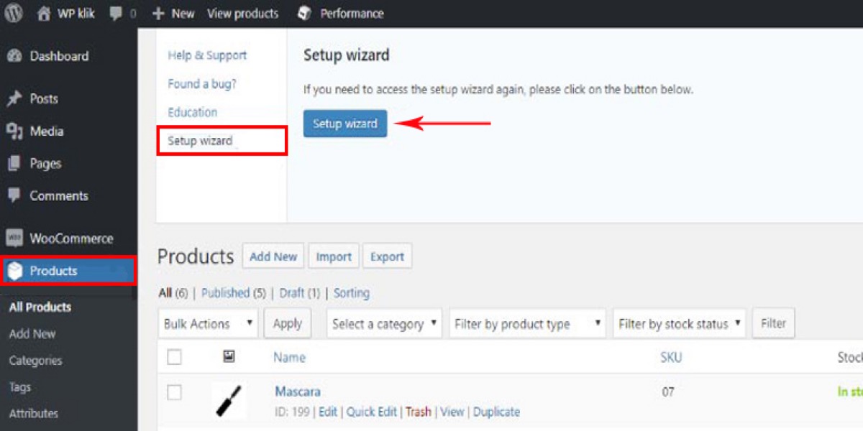
Task: Click WP klik site name
Action: (x=76, y=14)
